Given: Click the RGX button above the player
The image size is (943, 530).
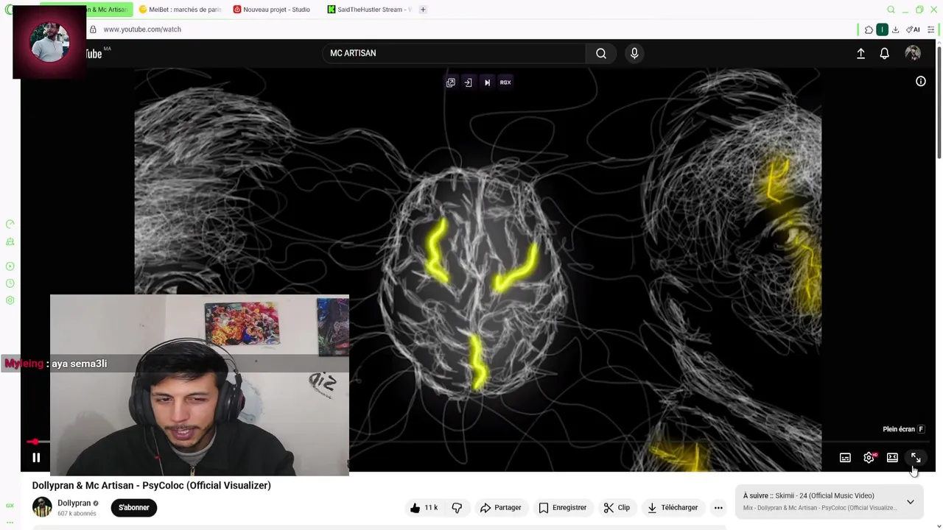Looking at the screenshot, I should (505, 82).
